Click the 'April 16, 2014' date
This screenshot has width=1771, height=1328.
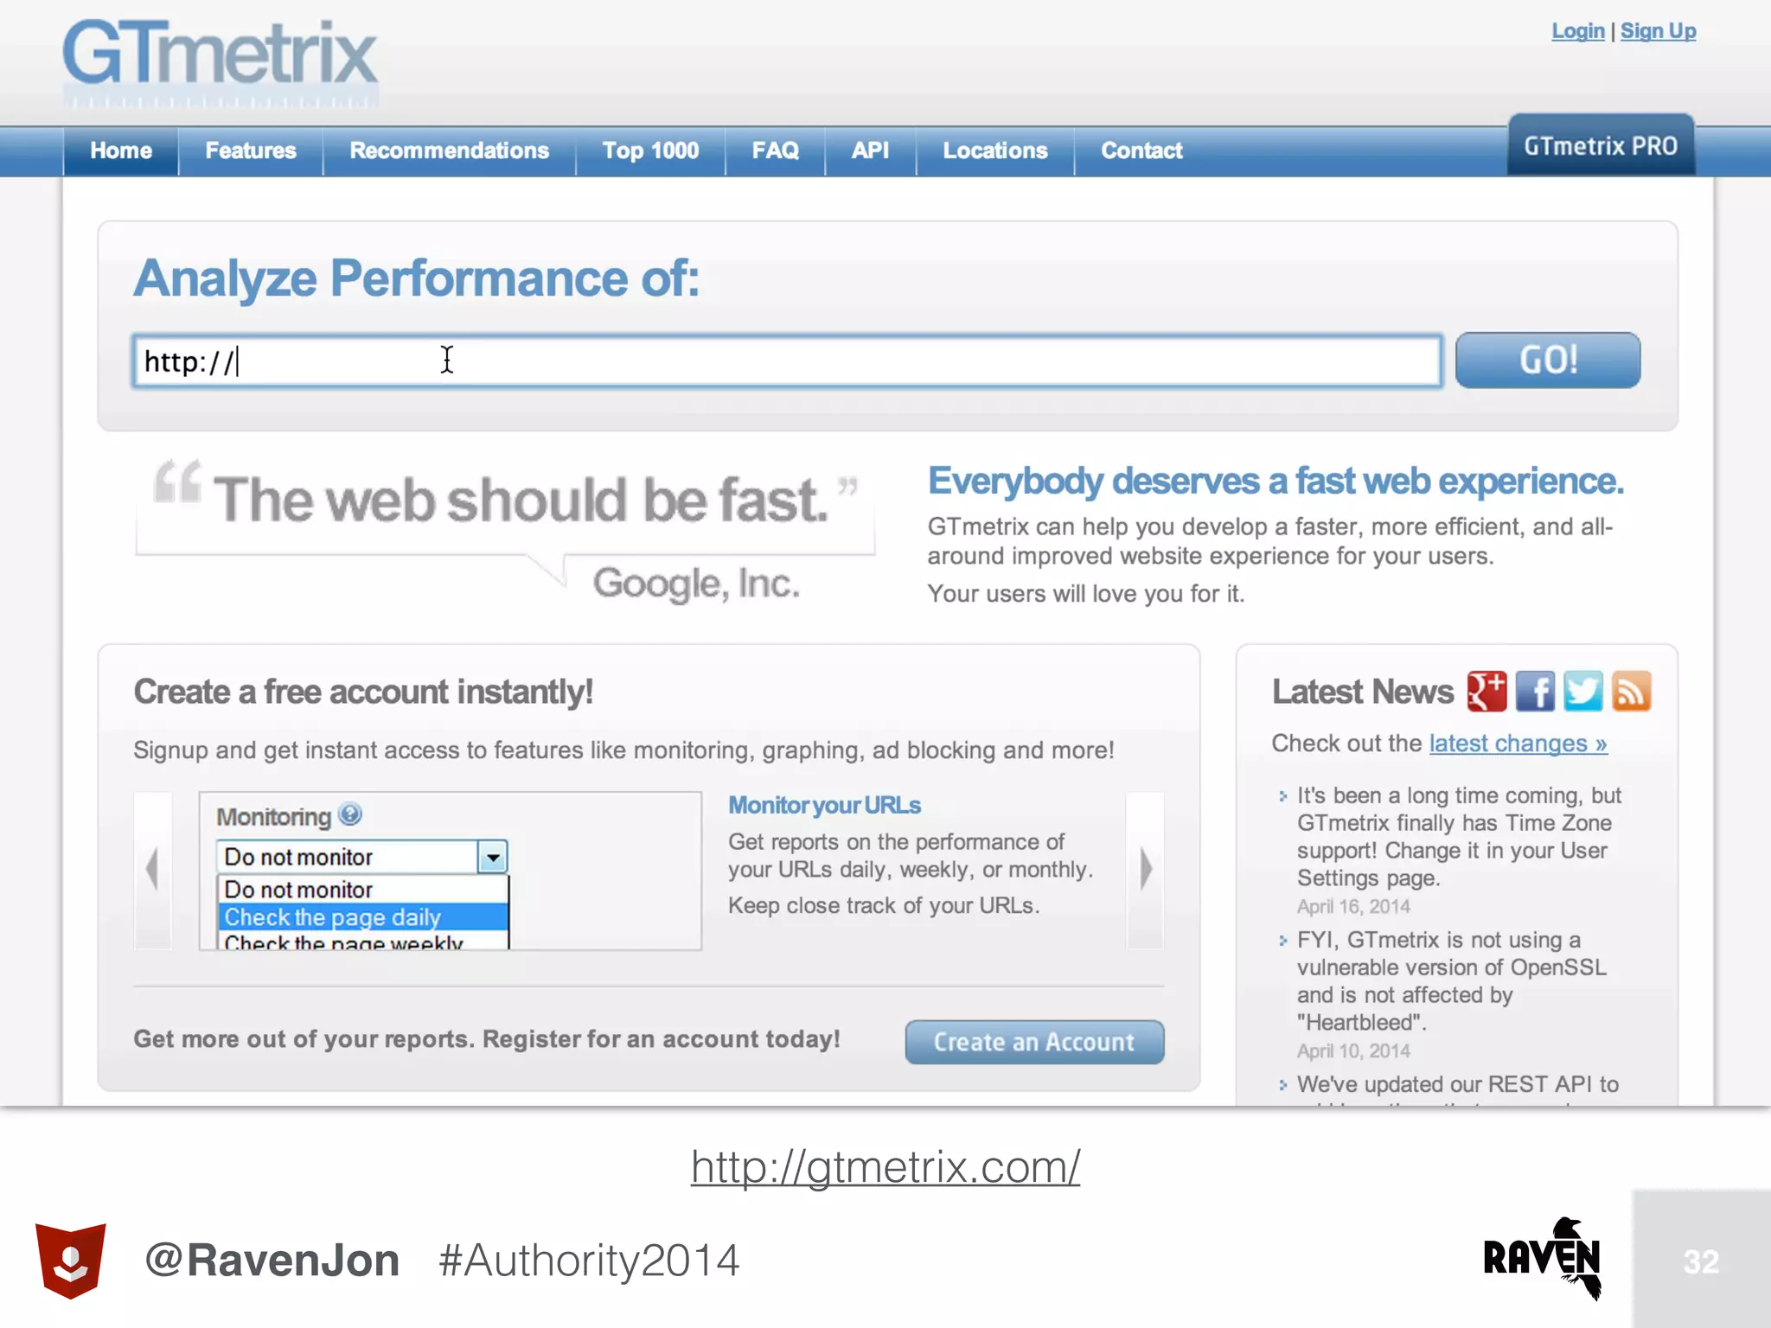(x=1353, y=906)
